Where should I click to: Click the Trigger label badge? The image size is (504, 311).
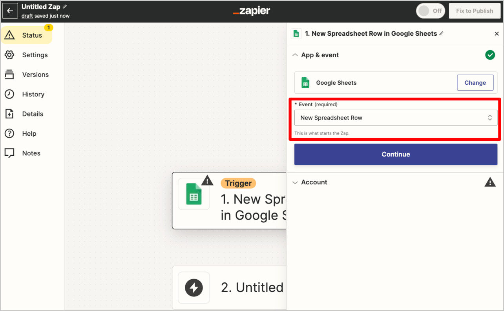(238, 183)
